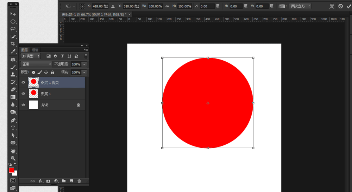Expand the 不透明度 opacity slider arrow
The width and height of the screenshot is (352, 192).
(84, 64)
